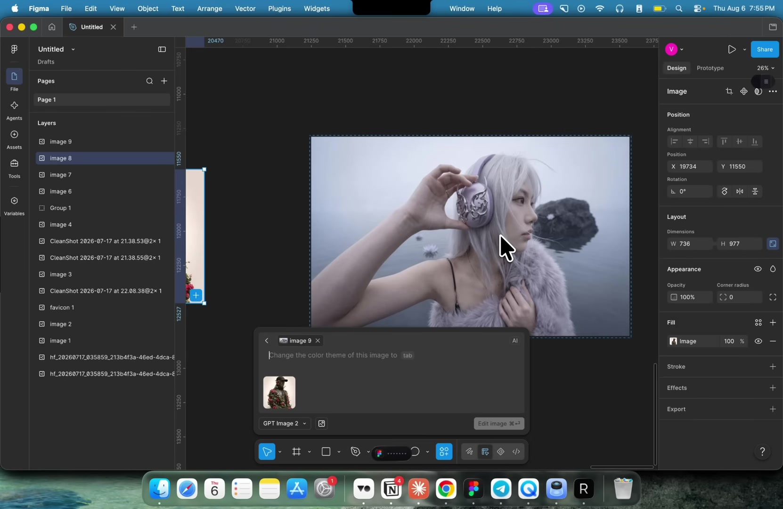Screen dimensions: 783x509
Task: Click the Figma main menu logo icon
Action: 14,49
